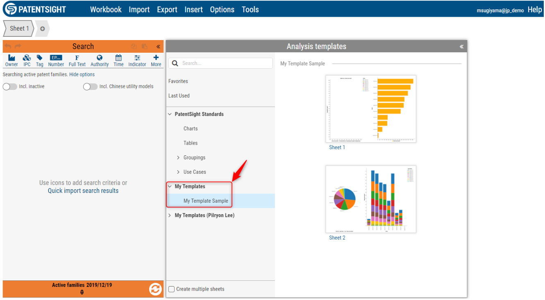Collapse the Analysis templates panel

click(461, 47)
